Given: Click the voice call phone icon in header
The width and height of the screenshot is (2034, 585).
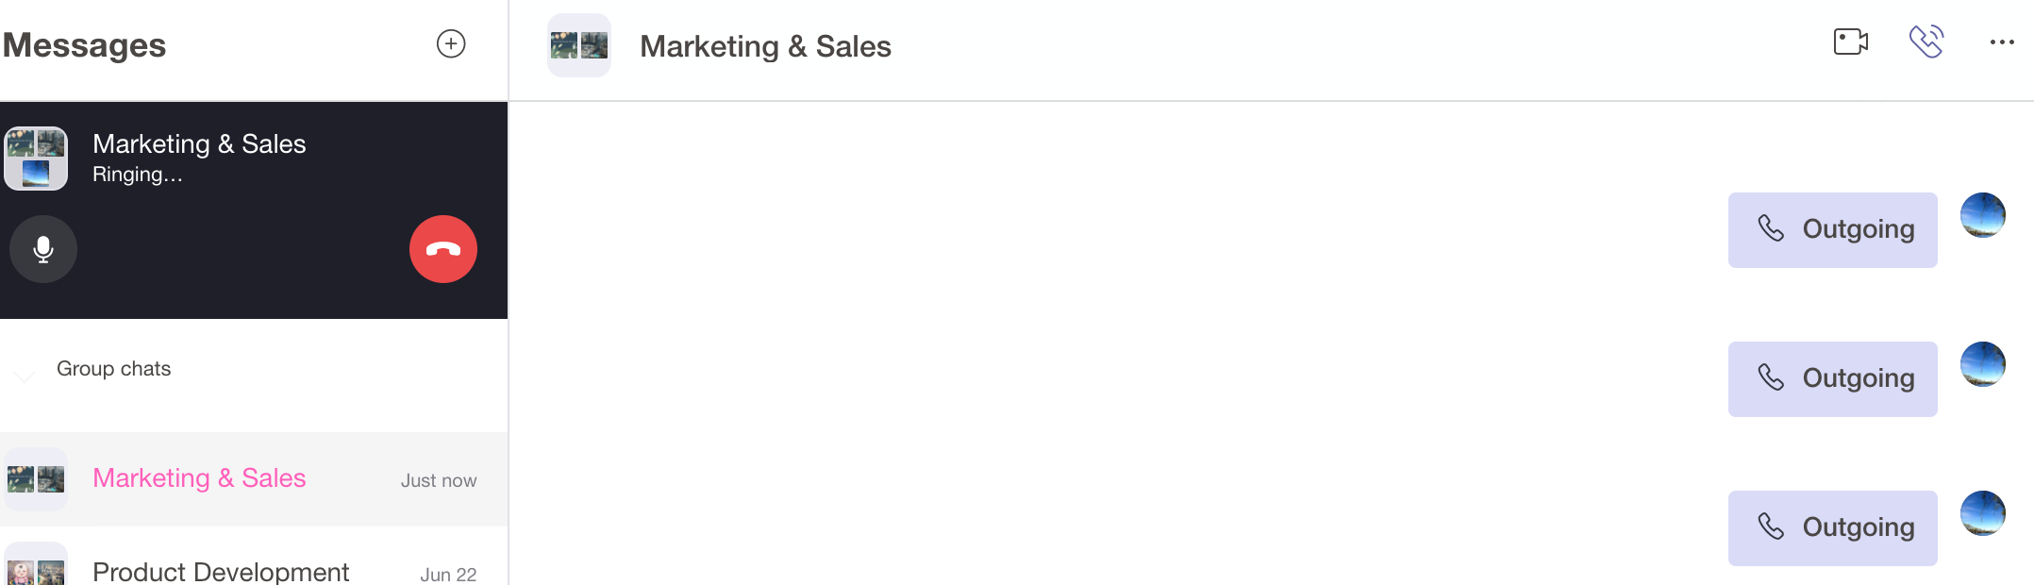Looking at the screenshot, I should click(1926, 42).
